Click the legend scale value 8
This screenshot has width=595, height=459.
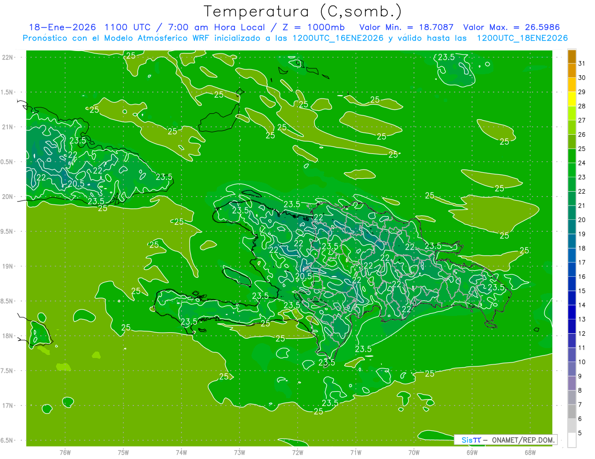coord(580,390)
